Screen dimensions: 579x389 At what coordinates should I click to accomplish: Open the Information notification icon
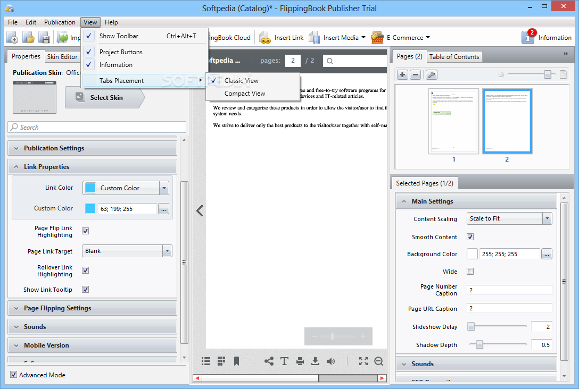[528, 37]
